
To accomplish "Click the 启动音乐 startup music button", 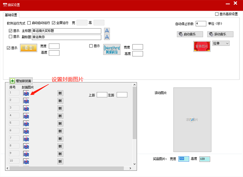I will (x=191, y=34).
